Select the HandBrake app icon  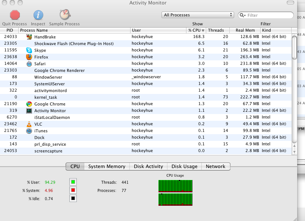coord(29,37)
